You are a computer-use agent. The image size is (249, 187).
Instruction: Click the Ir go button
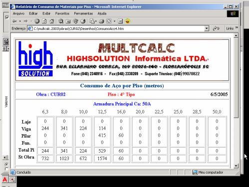216,28
